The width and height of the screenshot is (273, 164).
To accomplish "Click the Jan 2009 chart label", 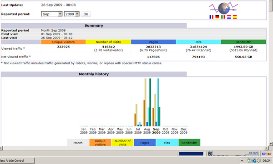I will [84, 131].
